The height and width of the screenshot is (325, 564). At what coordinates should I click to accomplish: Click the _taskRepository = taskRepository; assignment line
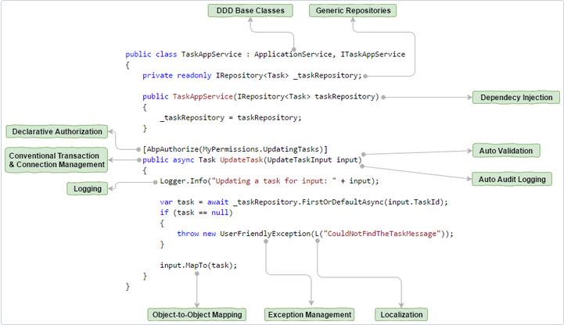click(231, 118)
